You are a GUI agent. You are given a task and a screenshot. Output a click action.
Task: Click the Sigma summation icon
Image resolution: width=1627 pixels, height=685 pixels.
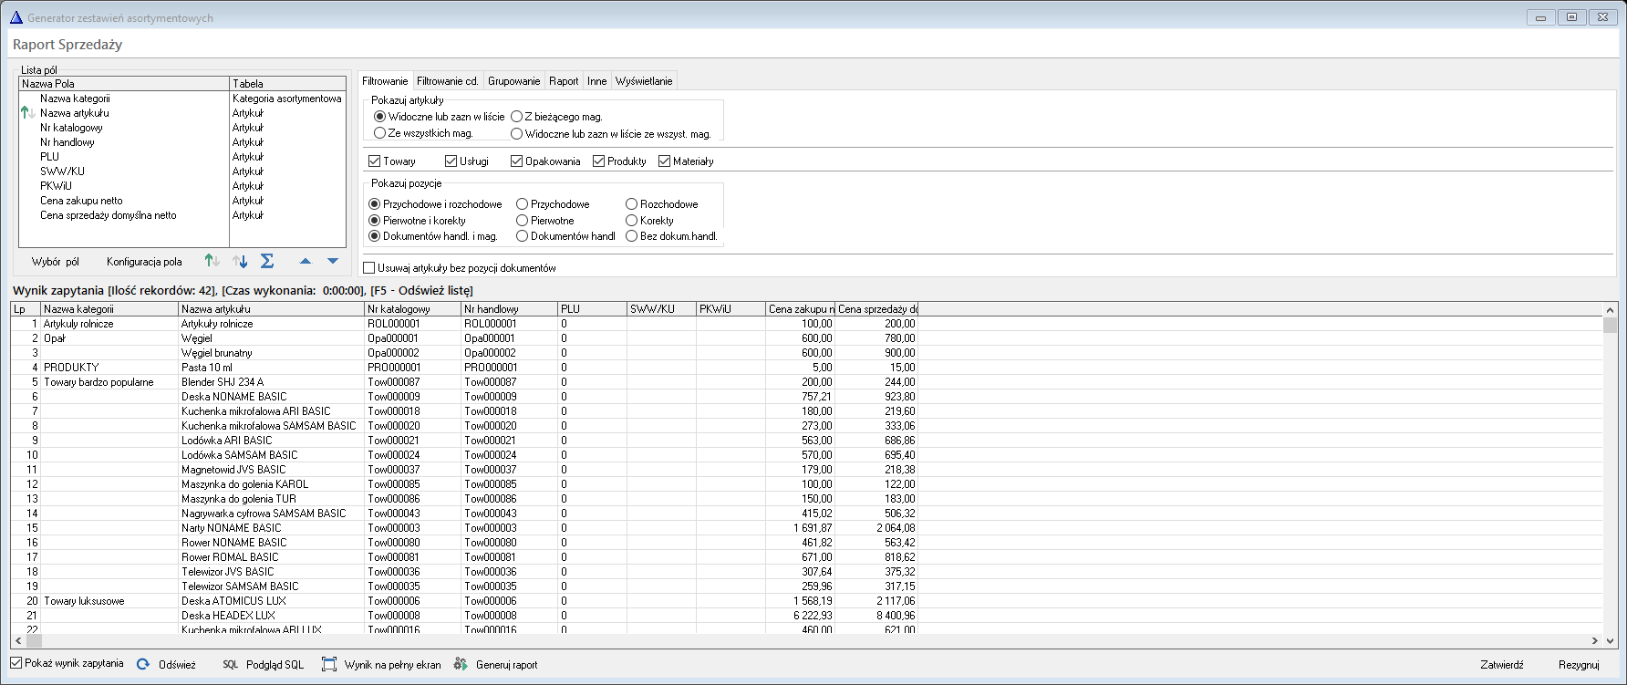coord(267,261)
